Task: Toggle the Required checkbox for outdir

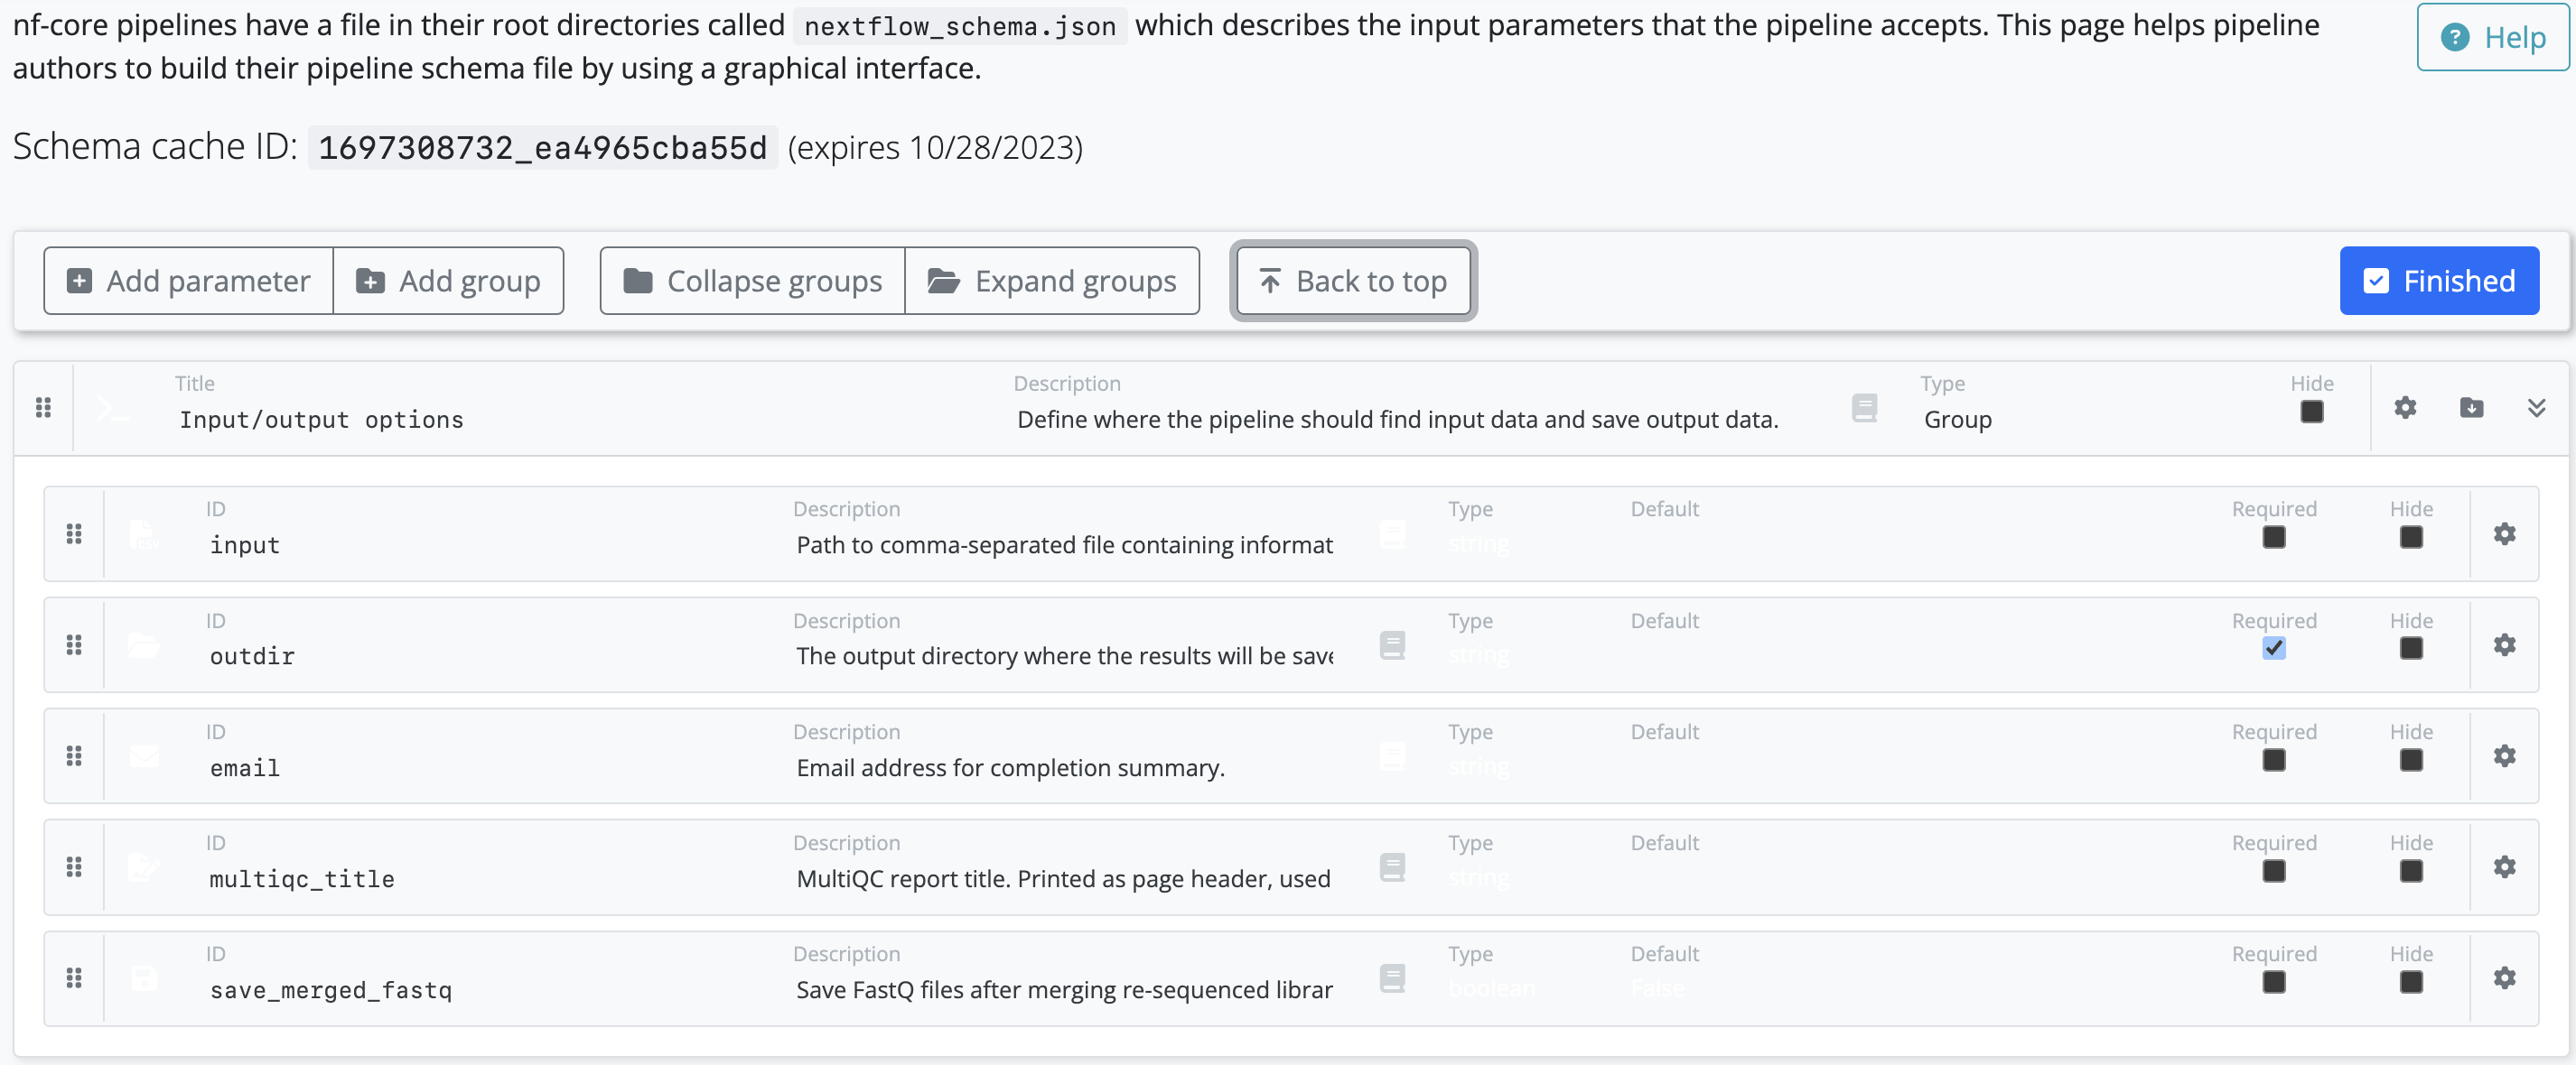Action: click(2273, 646)
